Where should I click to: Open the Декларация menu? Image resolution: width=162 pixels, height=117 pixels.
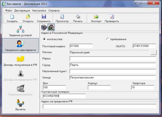[x=22, y=10]
